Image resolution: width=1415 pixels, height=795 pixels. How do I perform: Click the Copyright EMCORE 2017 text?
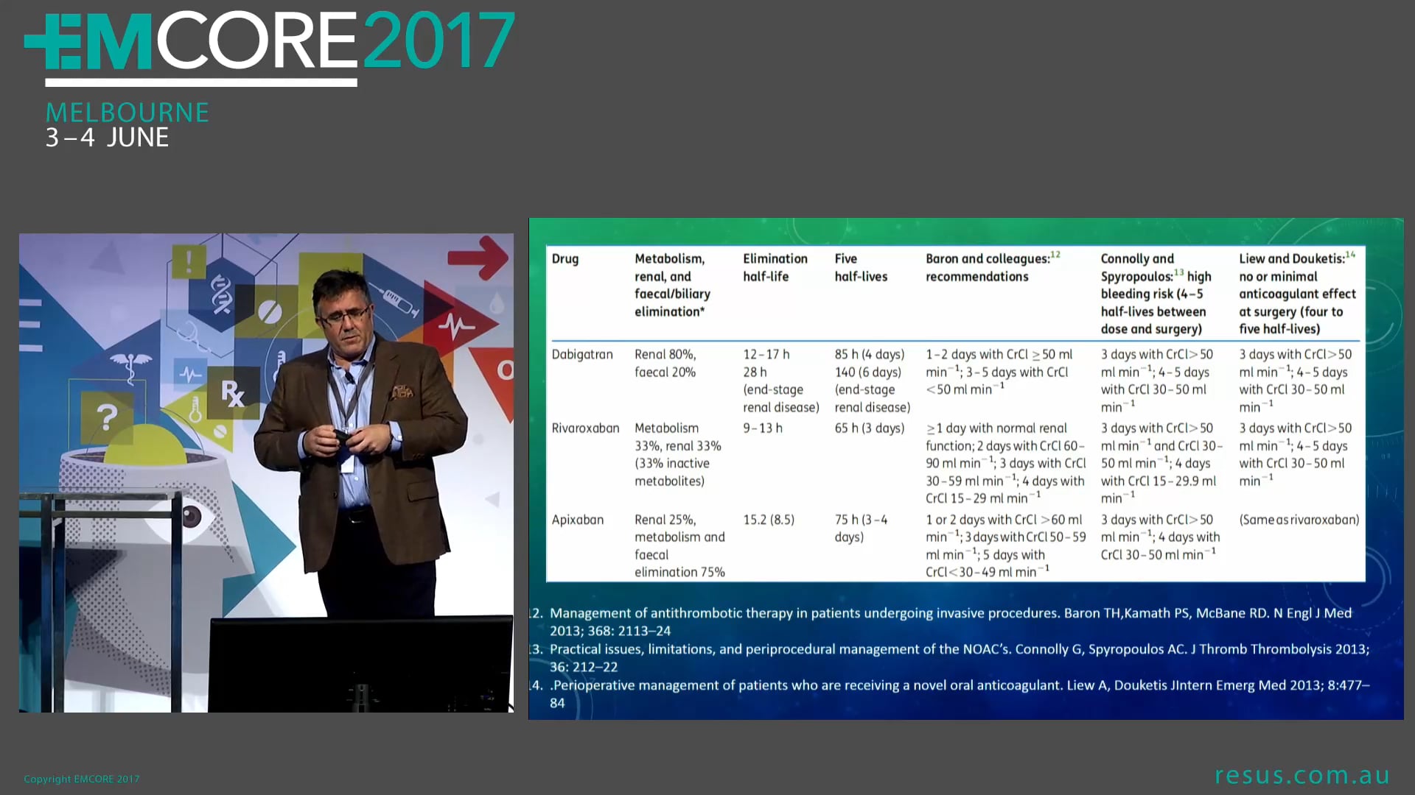(x=81, y=778)
